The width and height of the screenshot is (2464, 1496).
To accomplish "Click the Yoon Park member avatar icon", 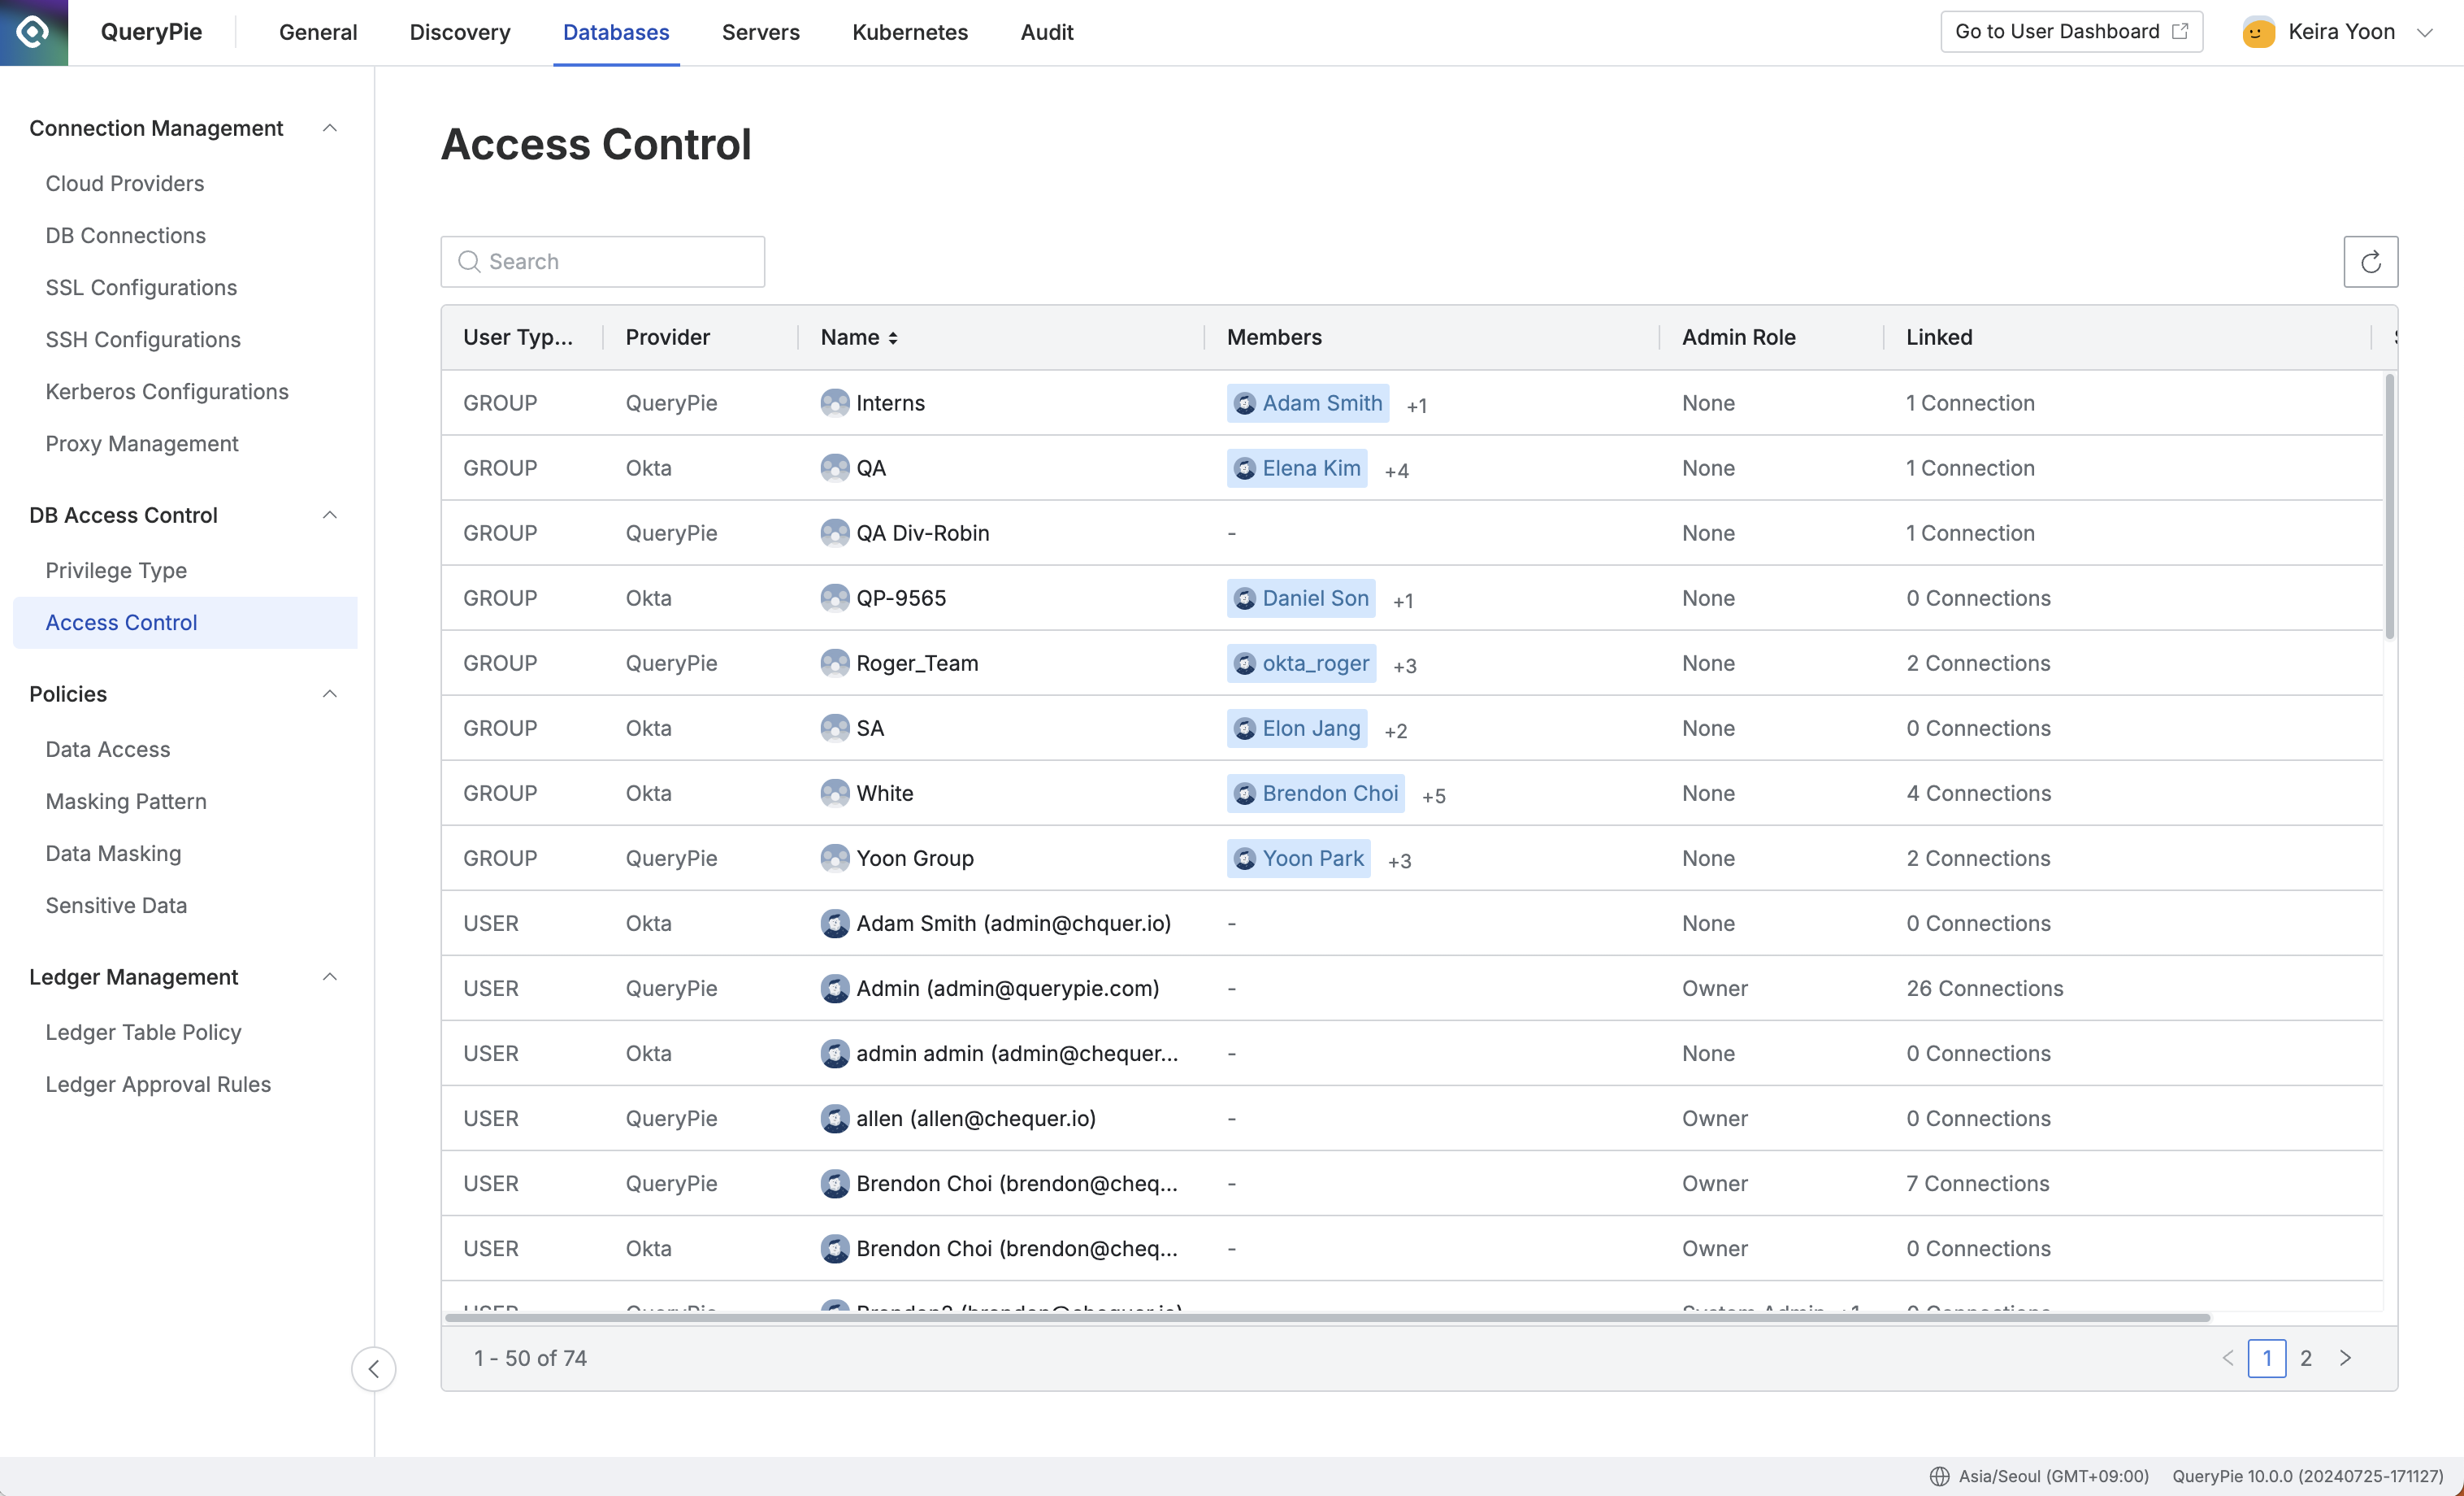I will [1247, 859].
